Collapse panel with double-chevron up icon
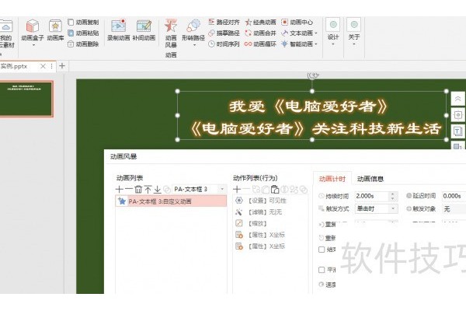Viewport: 466px width, 311px height. (x=457, y=99)
